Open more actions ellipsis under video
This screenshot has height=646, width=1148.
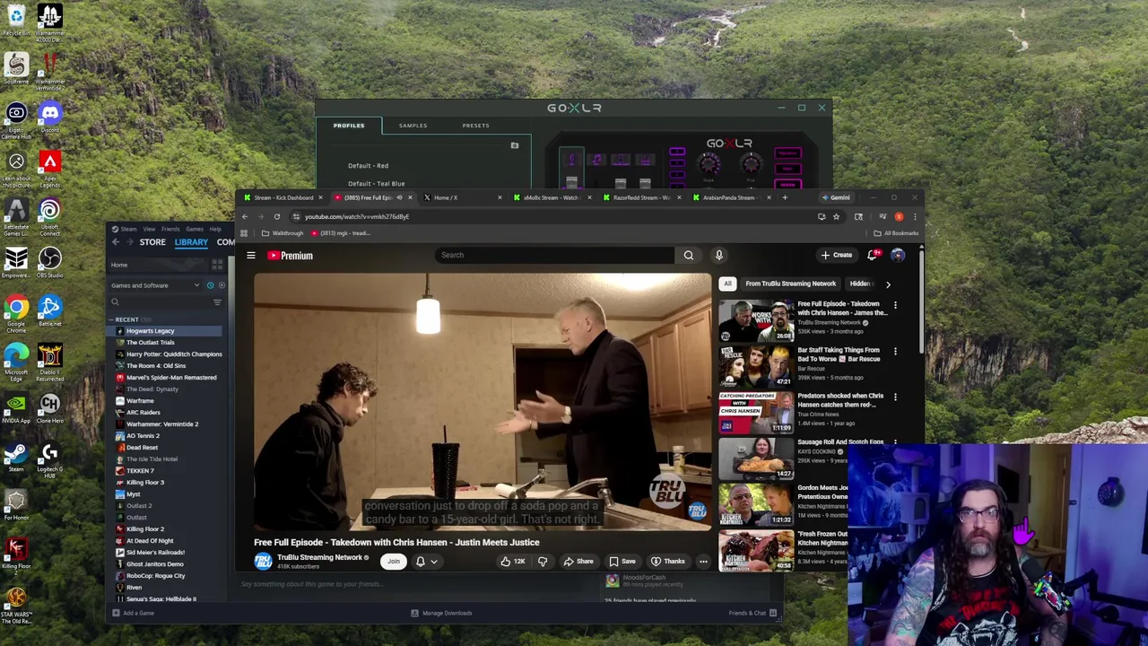tap(703, 562)
